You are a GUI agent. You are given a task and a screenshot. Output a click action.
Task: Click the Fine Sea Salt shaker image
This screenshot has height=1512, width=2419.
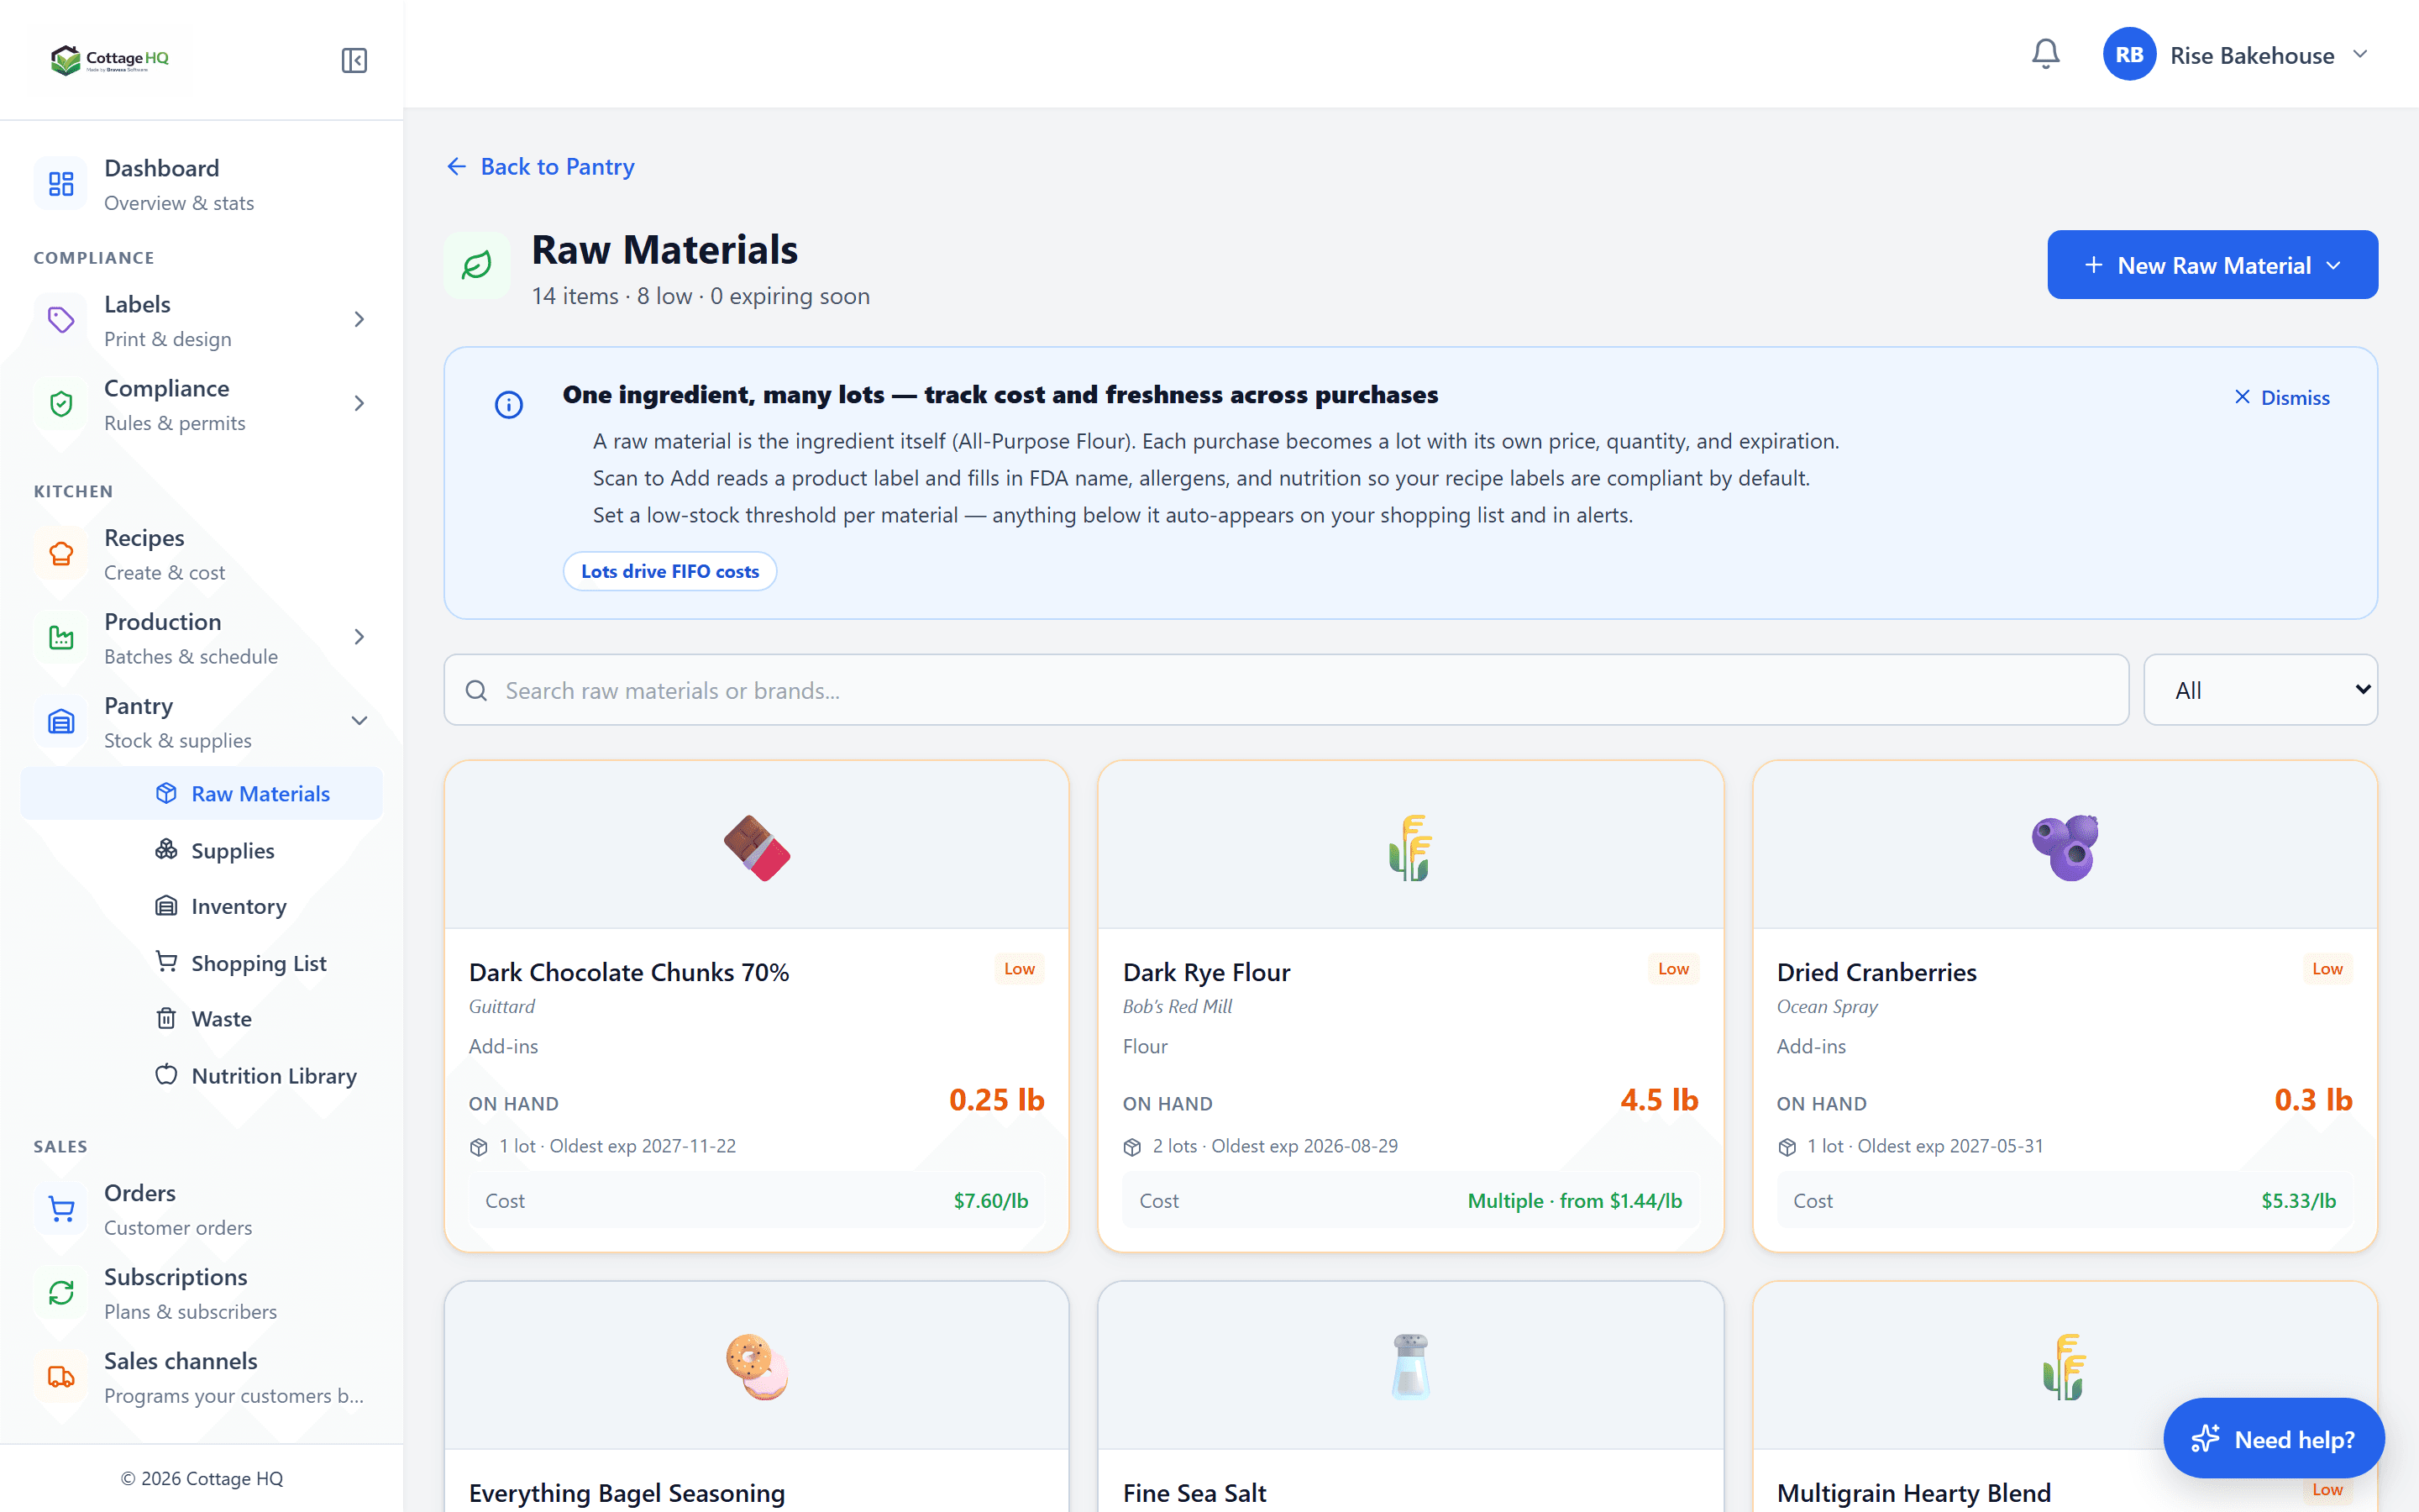click(1410, 1367)
